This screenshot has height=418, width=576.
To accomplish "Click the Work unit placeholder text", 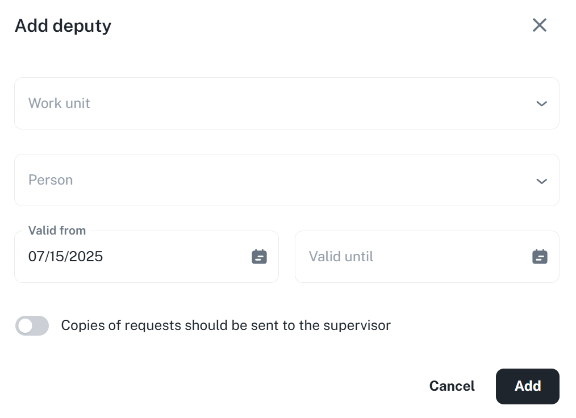I will pyautogui.click(x=59, y=103).
